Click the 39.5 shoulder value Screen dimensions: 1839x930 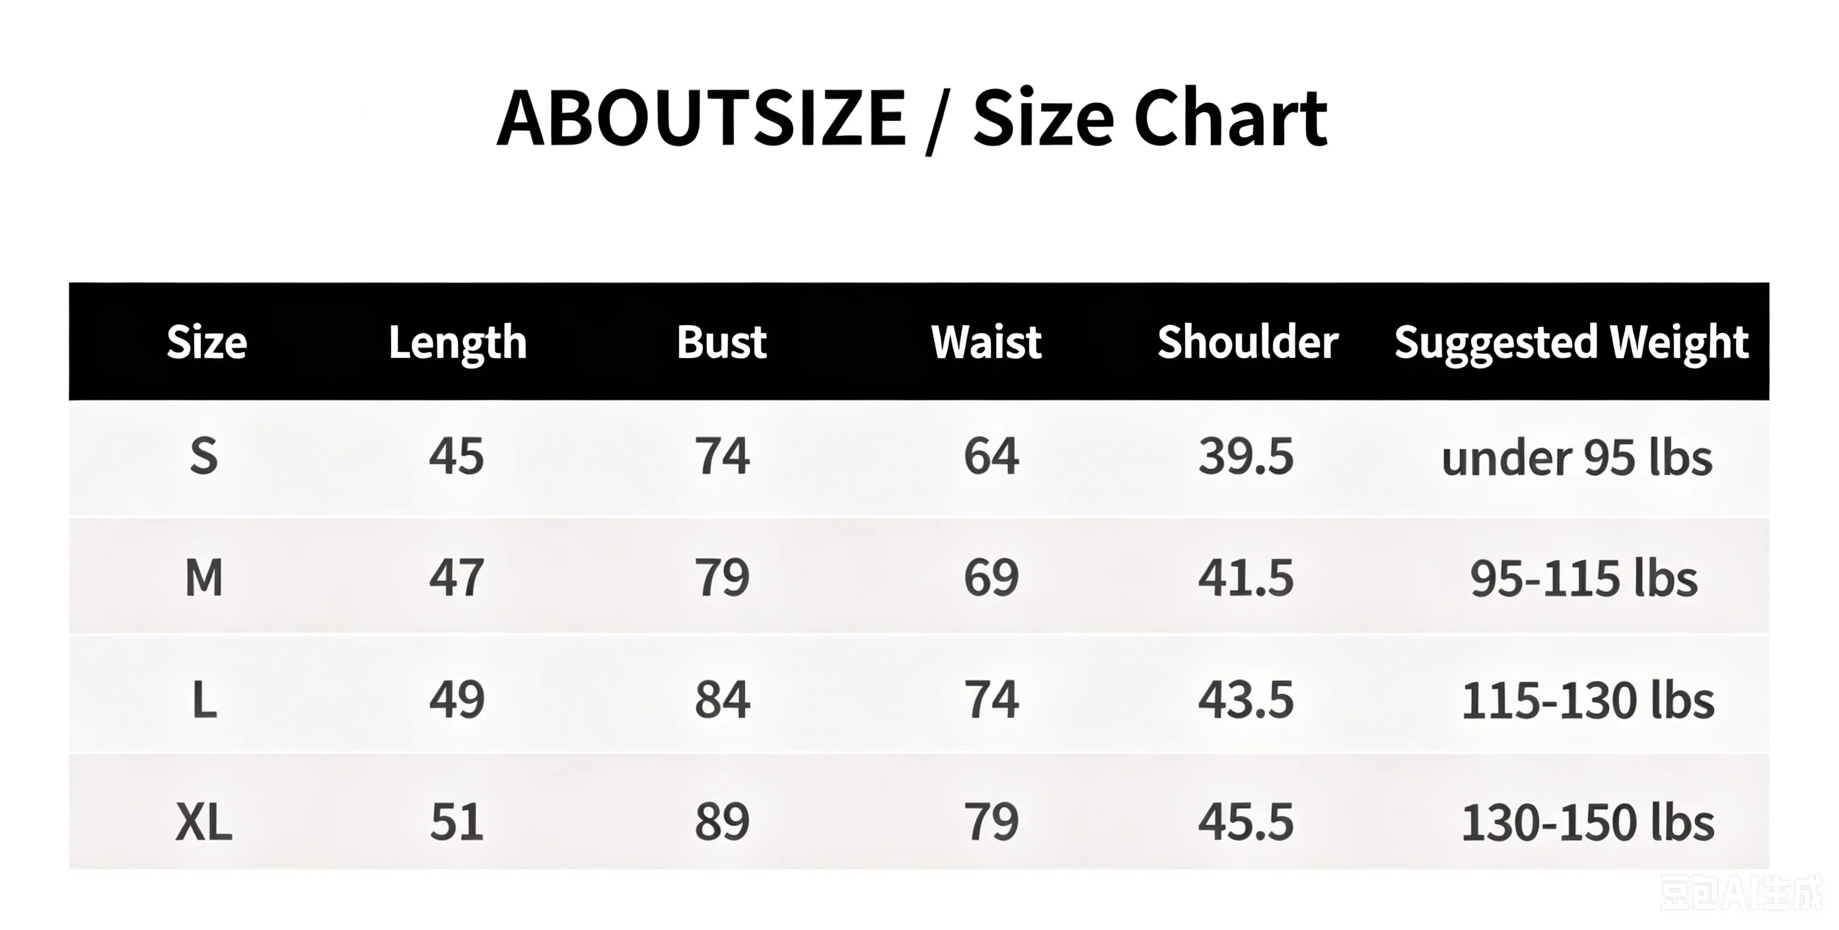point(1246,456)
